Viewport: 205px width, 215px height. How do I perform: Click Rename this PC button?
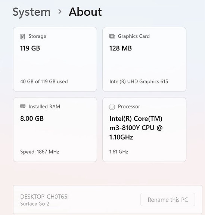point(168,200)
